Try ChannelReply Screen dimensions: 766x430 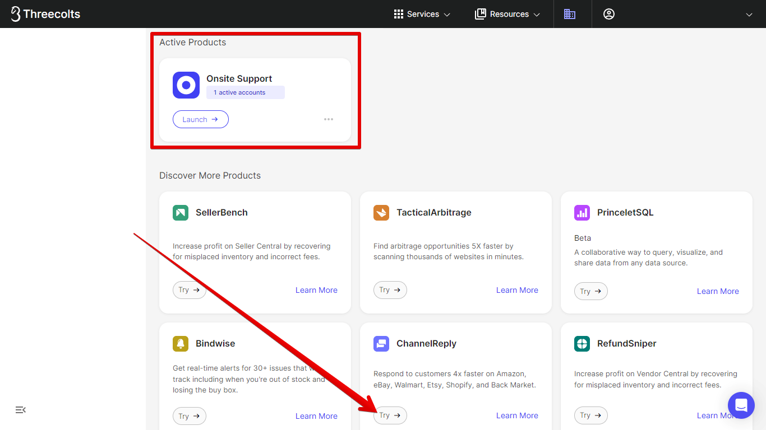390,415
